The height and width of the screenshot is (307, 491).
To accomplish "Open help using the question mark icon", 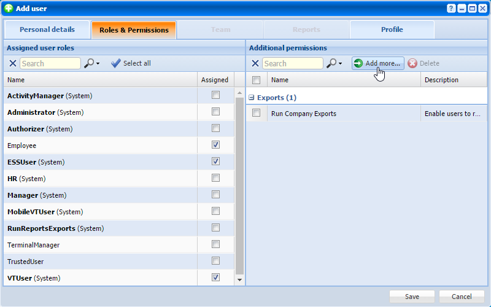I will coord(452,9).
